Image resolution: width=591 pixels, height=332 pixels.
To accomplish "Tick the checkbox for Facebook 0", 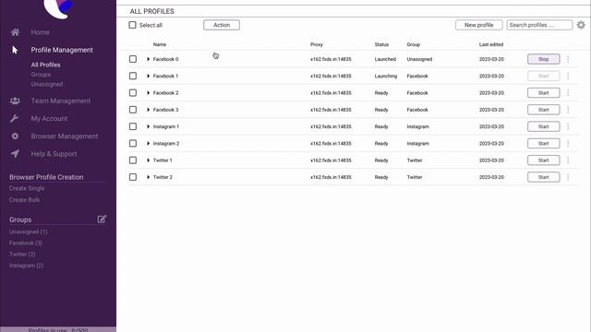I will [133, 59].
